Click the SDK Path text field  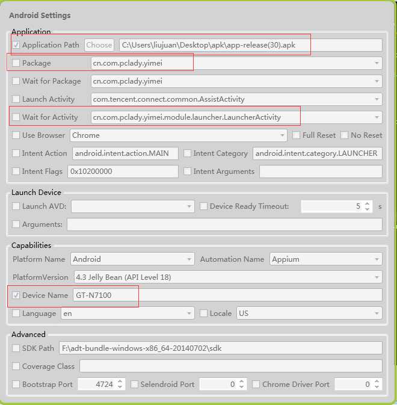pyautogui.click(x=221, y=348)
